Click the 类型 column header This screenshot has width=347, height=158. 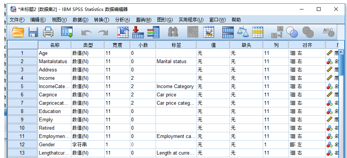[x=88, y=45]
